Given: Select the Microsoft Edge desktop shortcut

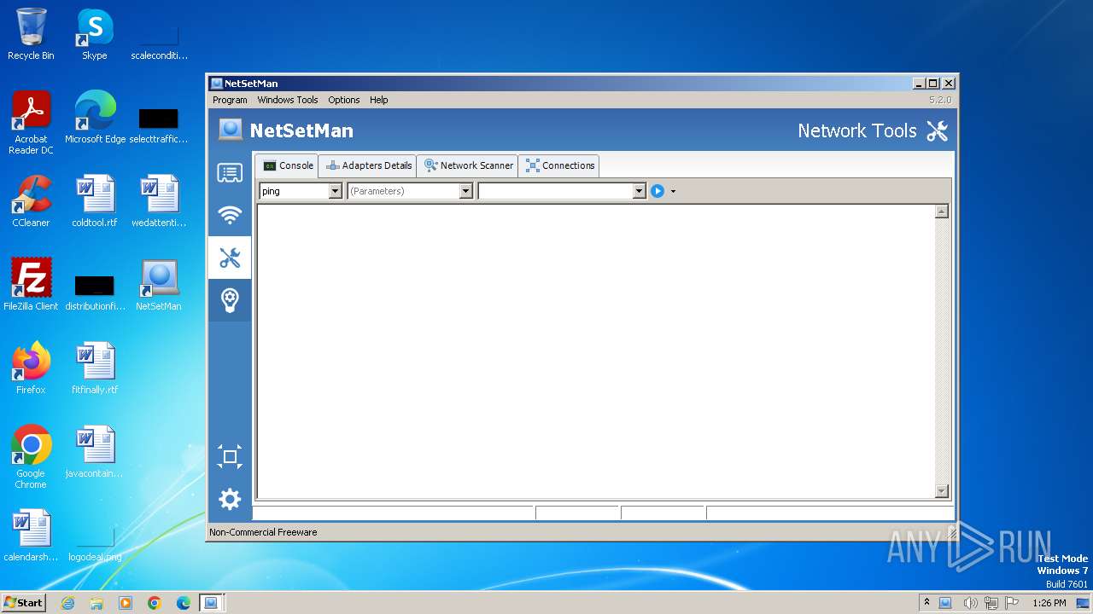Looking at the screenshot, I should [x=95, y=118].
